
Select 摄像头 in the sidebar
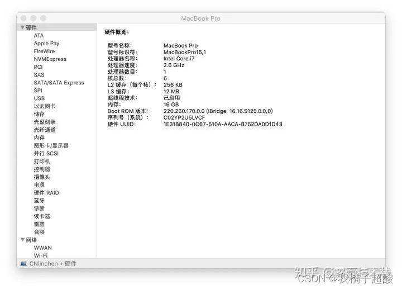click(42, 177)
